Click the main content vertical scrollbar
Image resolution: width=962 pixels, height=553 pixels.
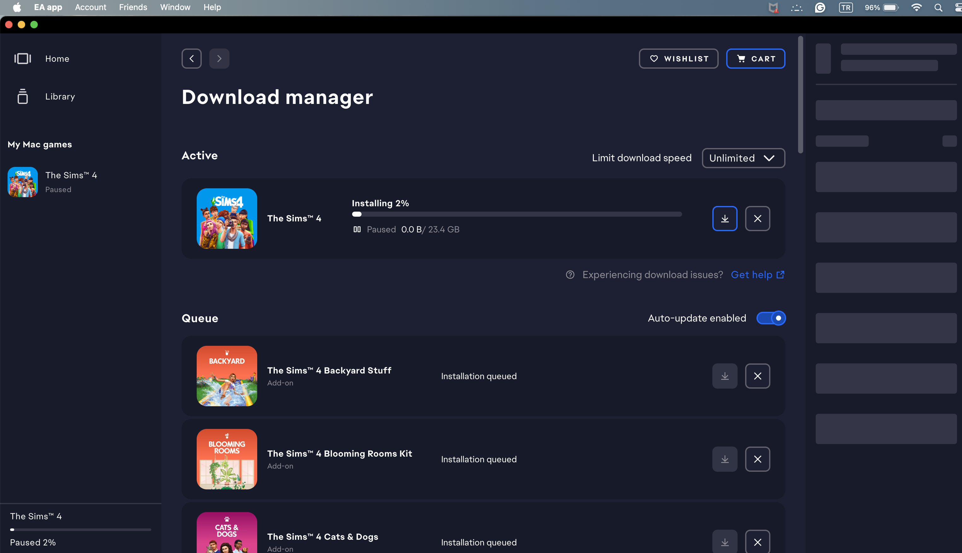coord(800,94)
